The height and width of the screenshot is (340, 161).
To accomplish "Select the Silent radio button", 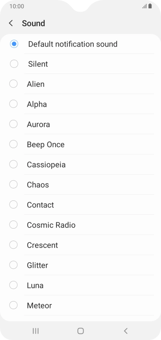I will 14,64.
